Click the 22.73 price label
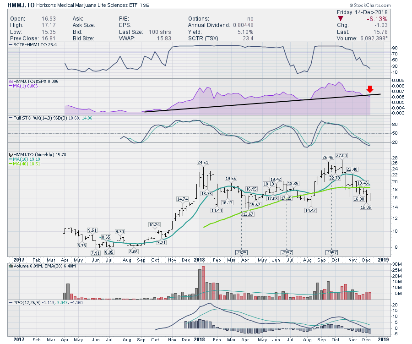This screenshot has width=412, height=344. (x=335, y=178)
